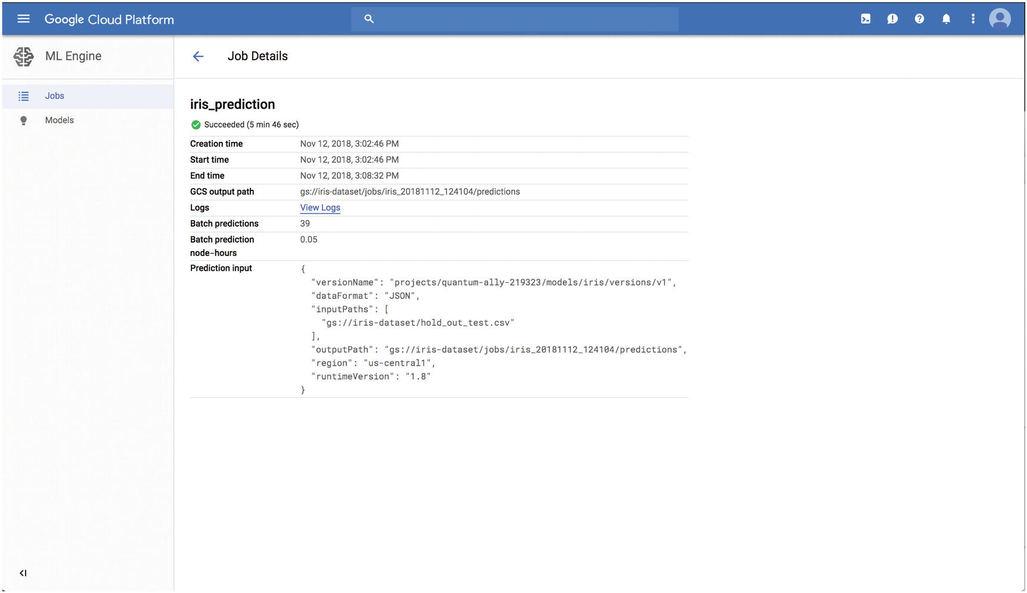
Task: Activate Cloud Shell icon
Action: click(x=865, y=19)
